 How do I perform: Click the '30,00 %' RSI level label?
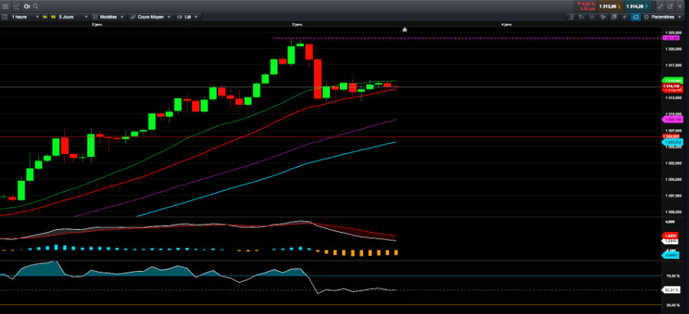coord(673,305)
